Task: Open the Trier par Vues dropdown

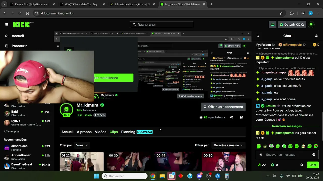Action: point(82,145)
